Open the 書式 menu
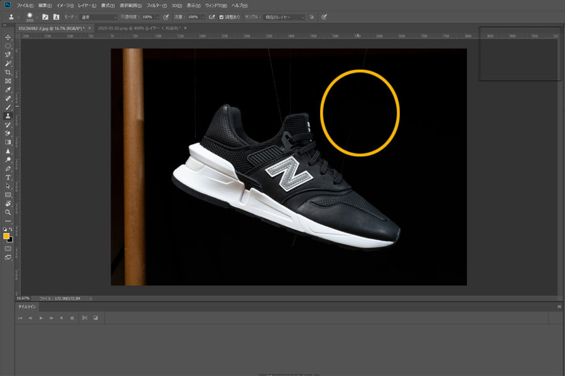The height and width of the screenshot is (376, 565). [108, 6]
